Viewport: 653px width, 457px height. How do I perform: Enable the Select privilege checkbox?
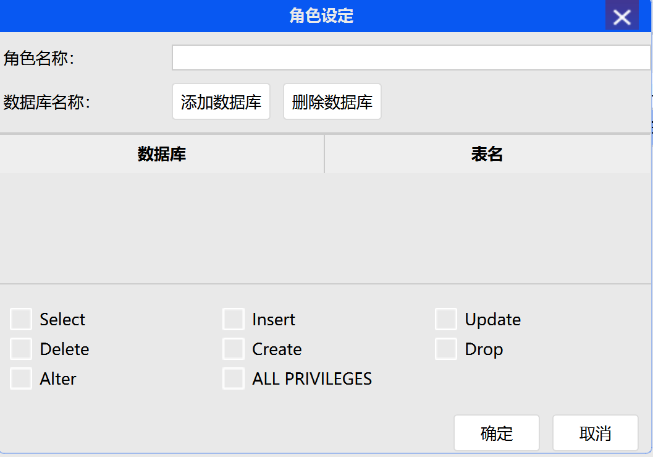click(x=21, y=319)
